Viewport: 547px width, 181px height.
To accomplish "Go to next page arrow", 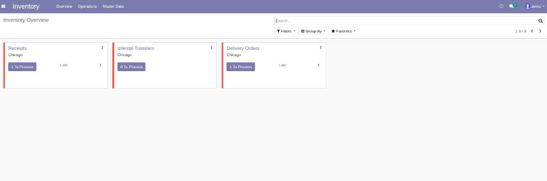I will click(x=540, y=31).
